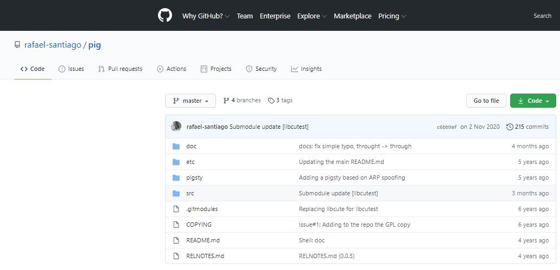
Task: Click rafael-santiago author name in commit bar
Action: click(x=207, y=127)
